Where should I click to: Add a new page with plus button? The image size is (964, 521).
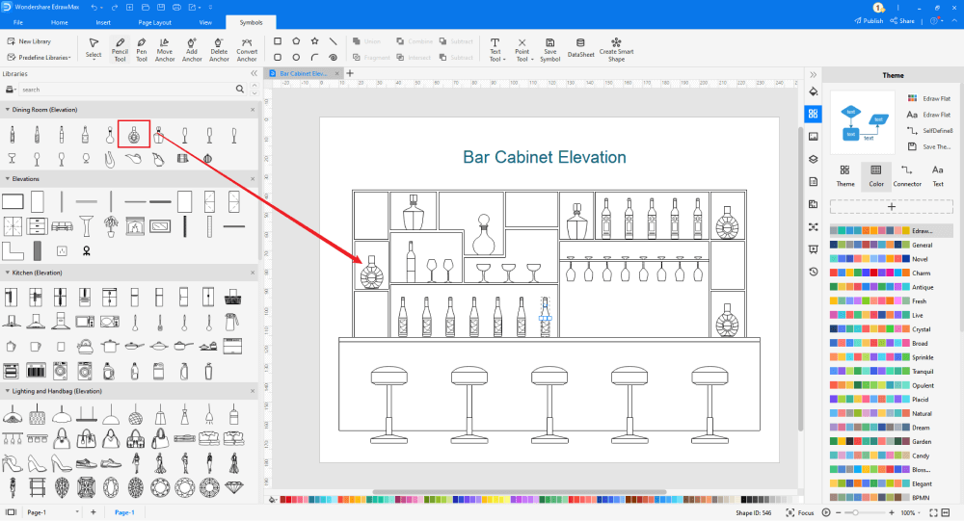pyautogui.click(x=94, y=512)
